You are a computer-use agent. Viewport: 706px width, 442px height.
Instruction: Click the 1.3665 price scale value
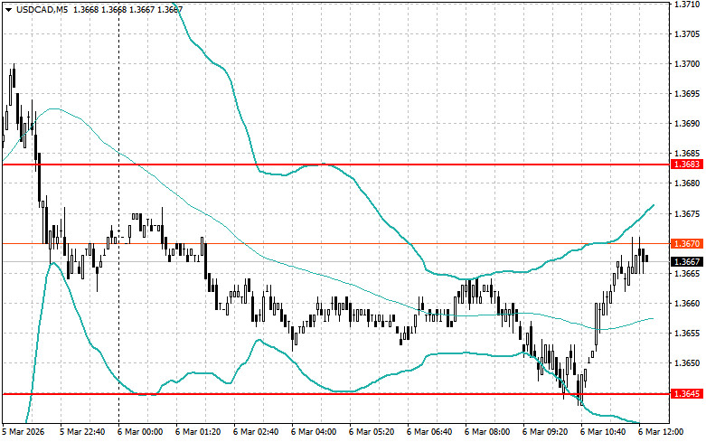tap(688, 273)
